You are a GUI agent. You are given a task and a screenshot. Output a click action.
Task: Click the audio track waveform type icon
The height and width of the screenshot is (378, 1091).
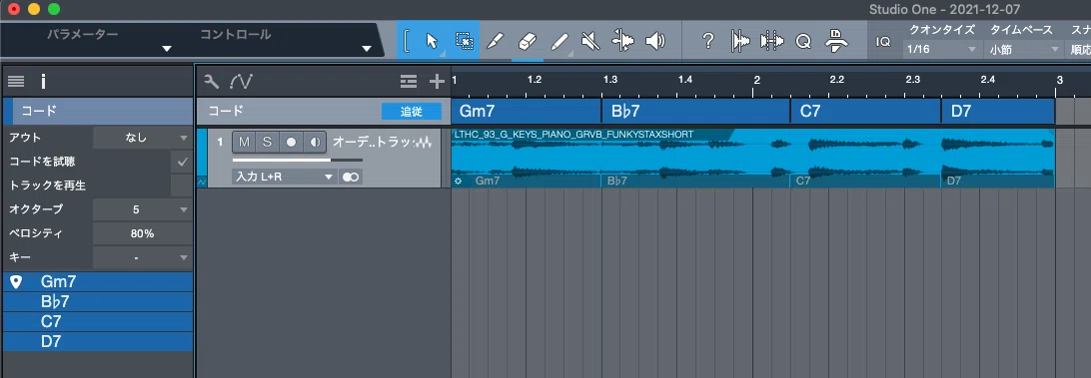[x=424, y=142]
